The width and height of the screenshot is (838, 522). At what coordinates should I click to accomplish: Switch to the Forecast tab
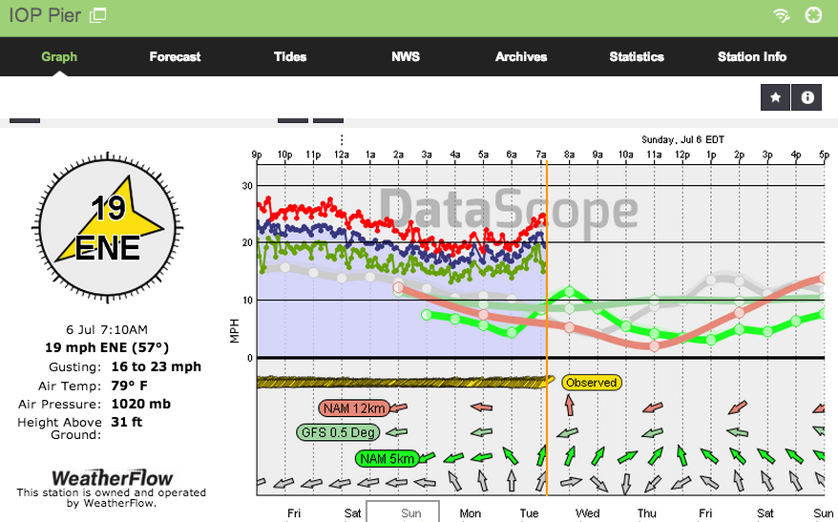(x=175, y=56)
